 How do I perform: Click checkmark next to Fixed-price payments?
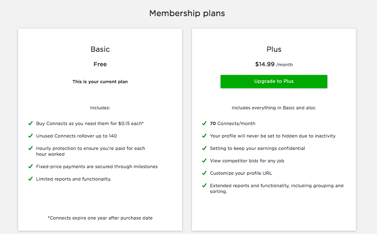(30, 166)
